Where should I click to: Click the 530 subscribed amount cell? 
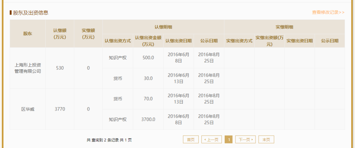tap(60, 68)
